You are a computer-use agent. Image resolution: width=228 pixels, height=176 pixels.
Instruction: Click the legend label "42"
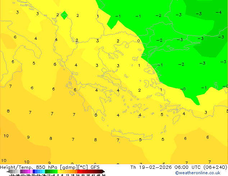(94, 175)
